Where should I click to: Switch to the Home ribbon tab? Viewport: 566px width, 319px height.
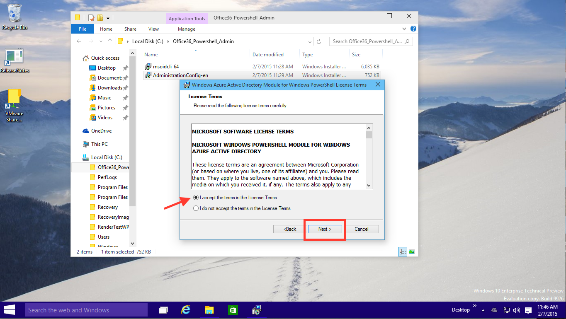click(x=106, y=29)
